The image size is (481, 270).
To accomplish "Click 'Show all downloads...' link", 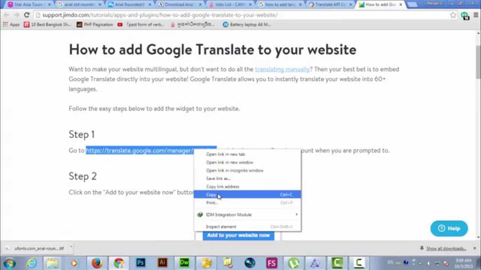I will 446,248.
